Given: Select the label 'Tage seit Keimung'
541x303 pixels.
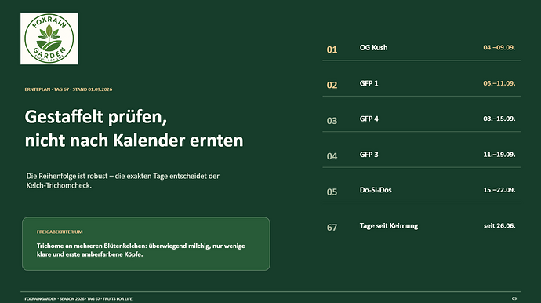Looking at the screenshot, I should (389, 226).
